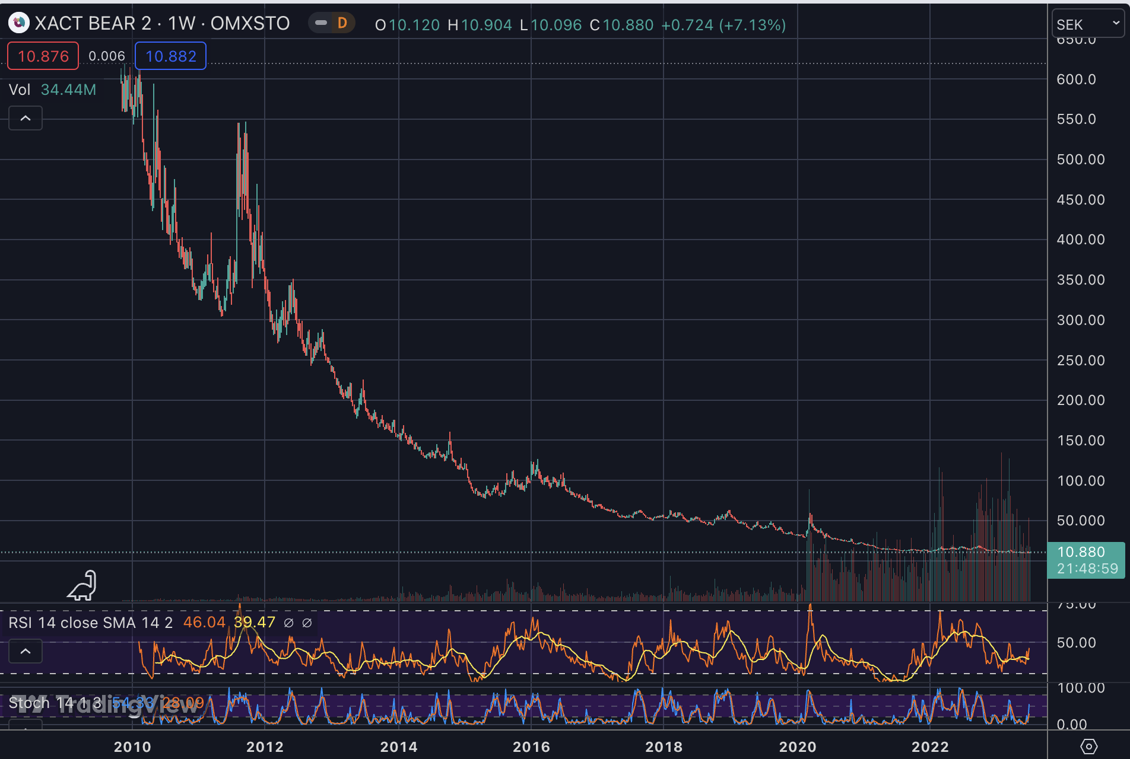This screenshot has height=759, width=1130.
Task: Click the countdown timer 21:48:59 on the price axis
Action: pos(1087,569)
